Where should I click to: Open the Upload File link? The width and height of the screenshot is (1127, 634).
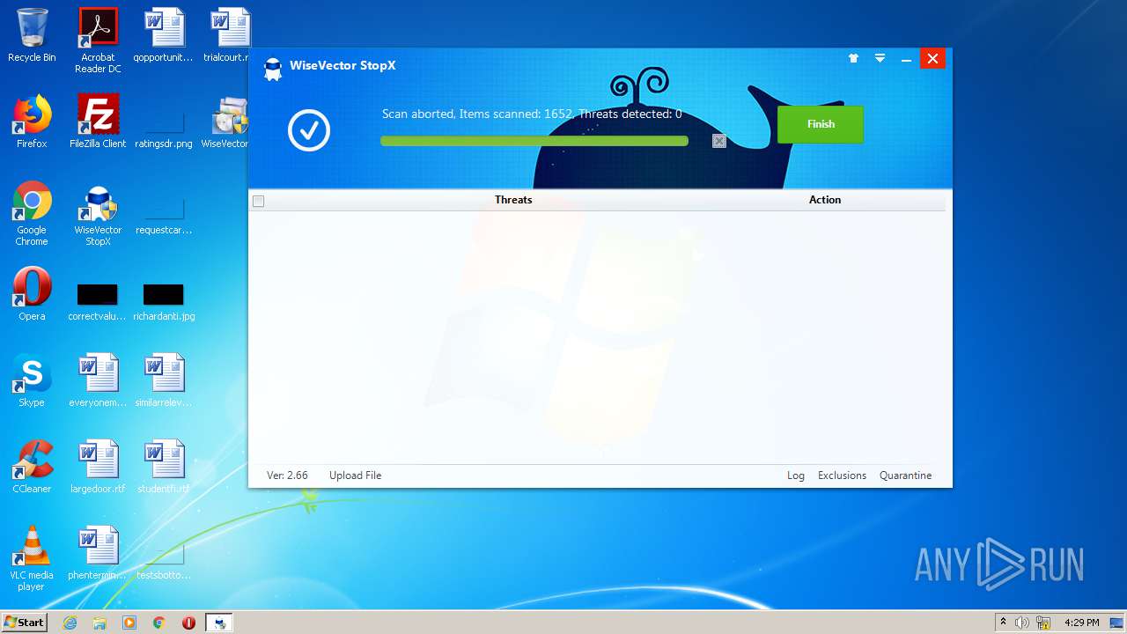tap(355, 475)
